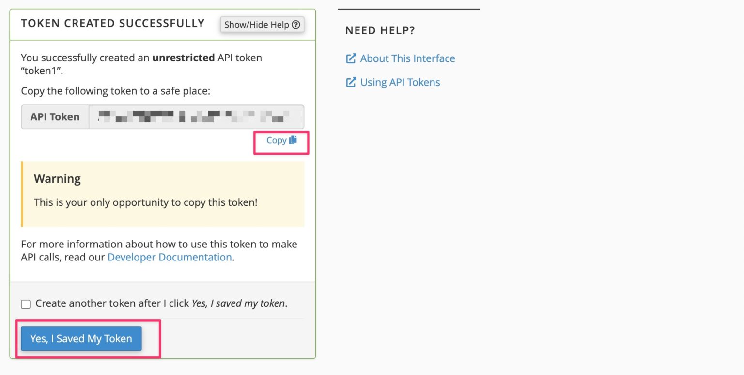Click the question mark help icon
Viewport: 744px width, 375px height.
tap(296, 25)
